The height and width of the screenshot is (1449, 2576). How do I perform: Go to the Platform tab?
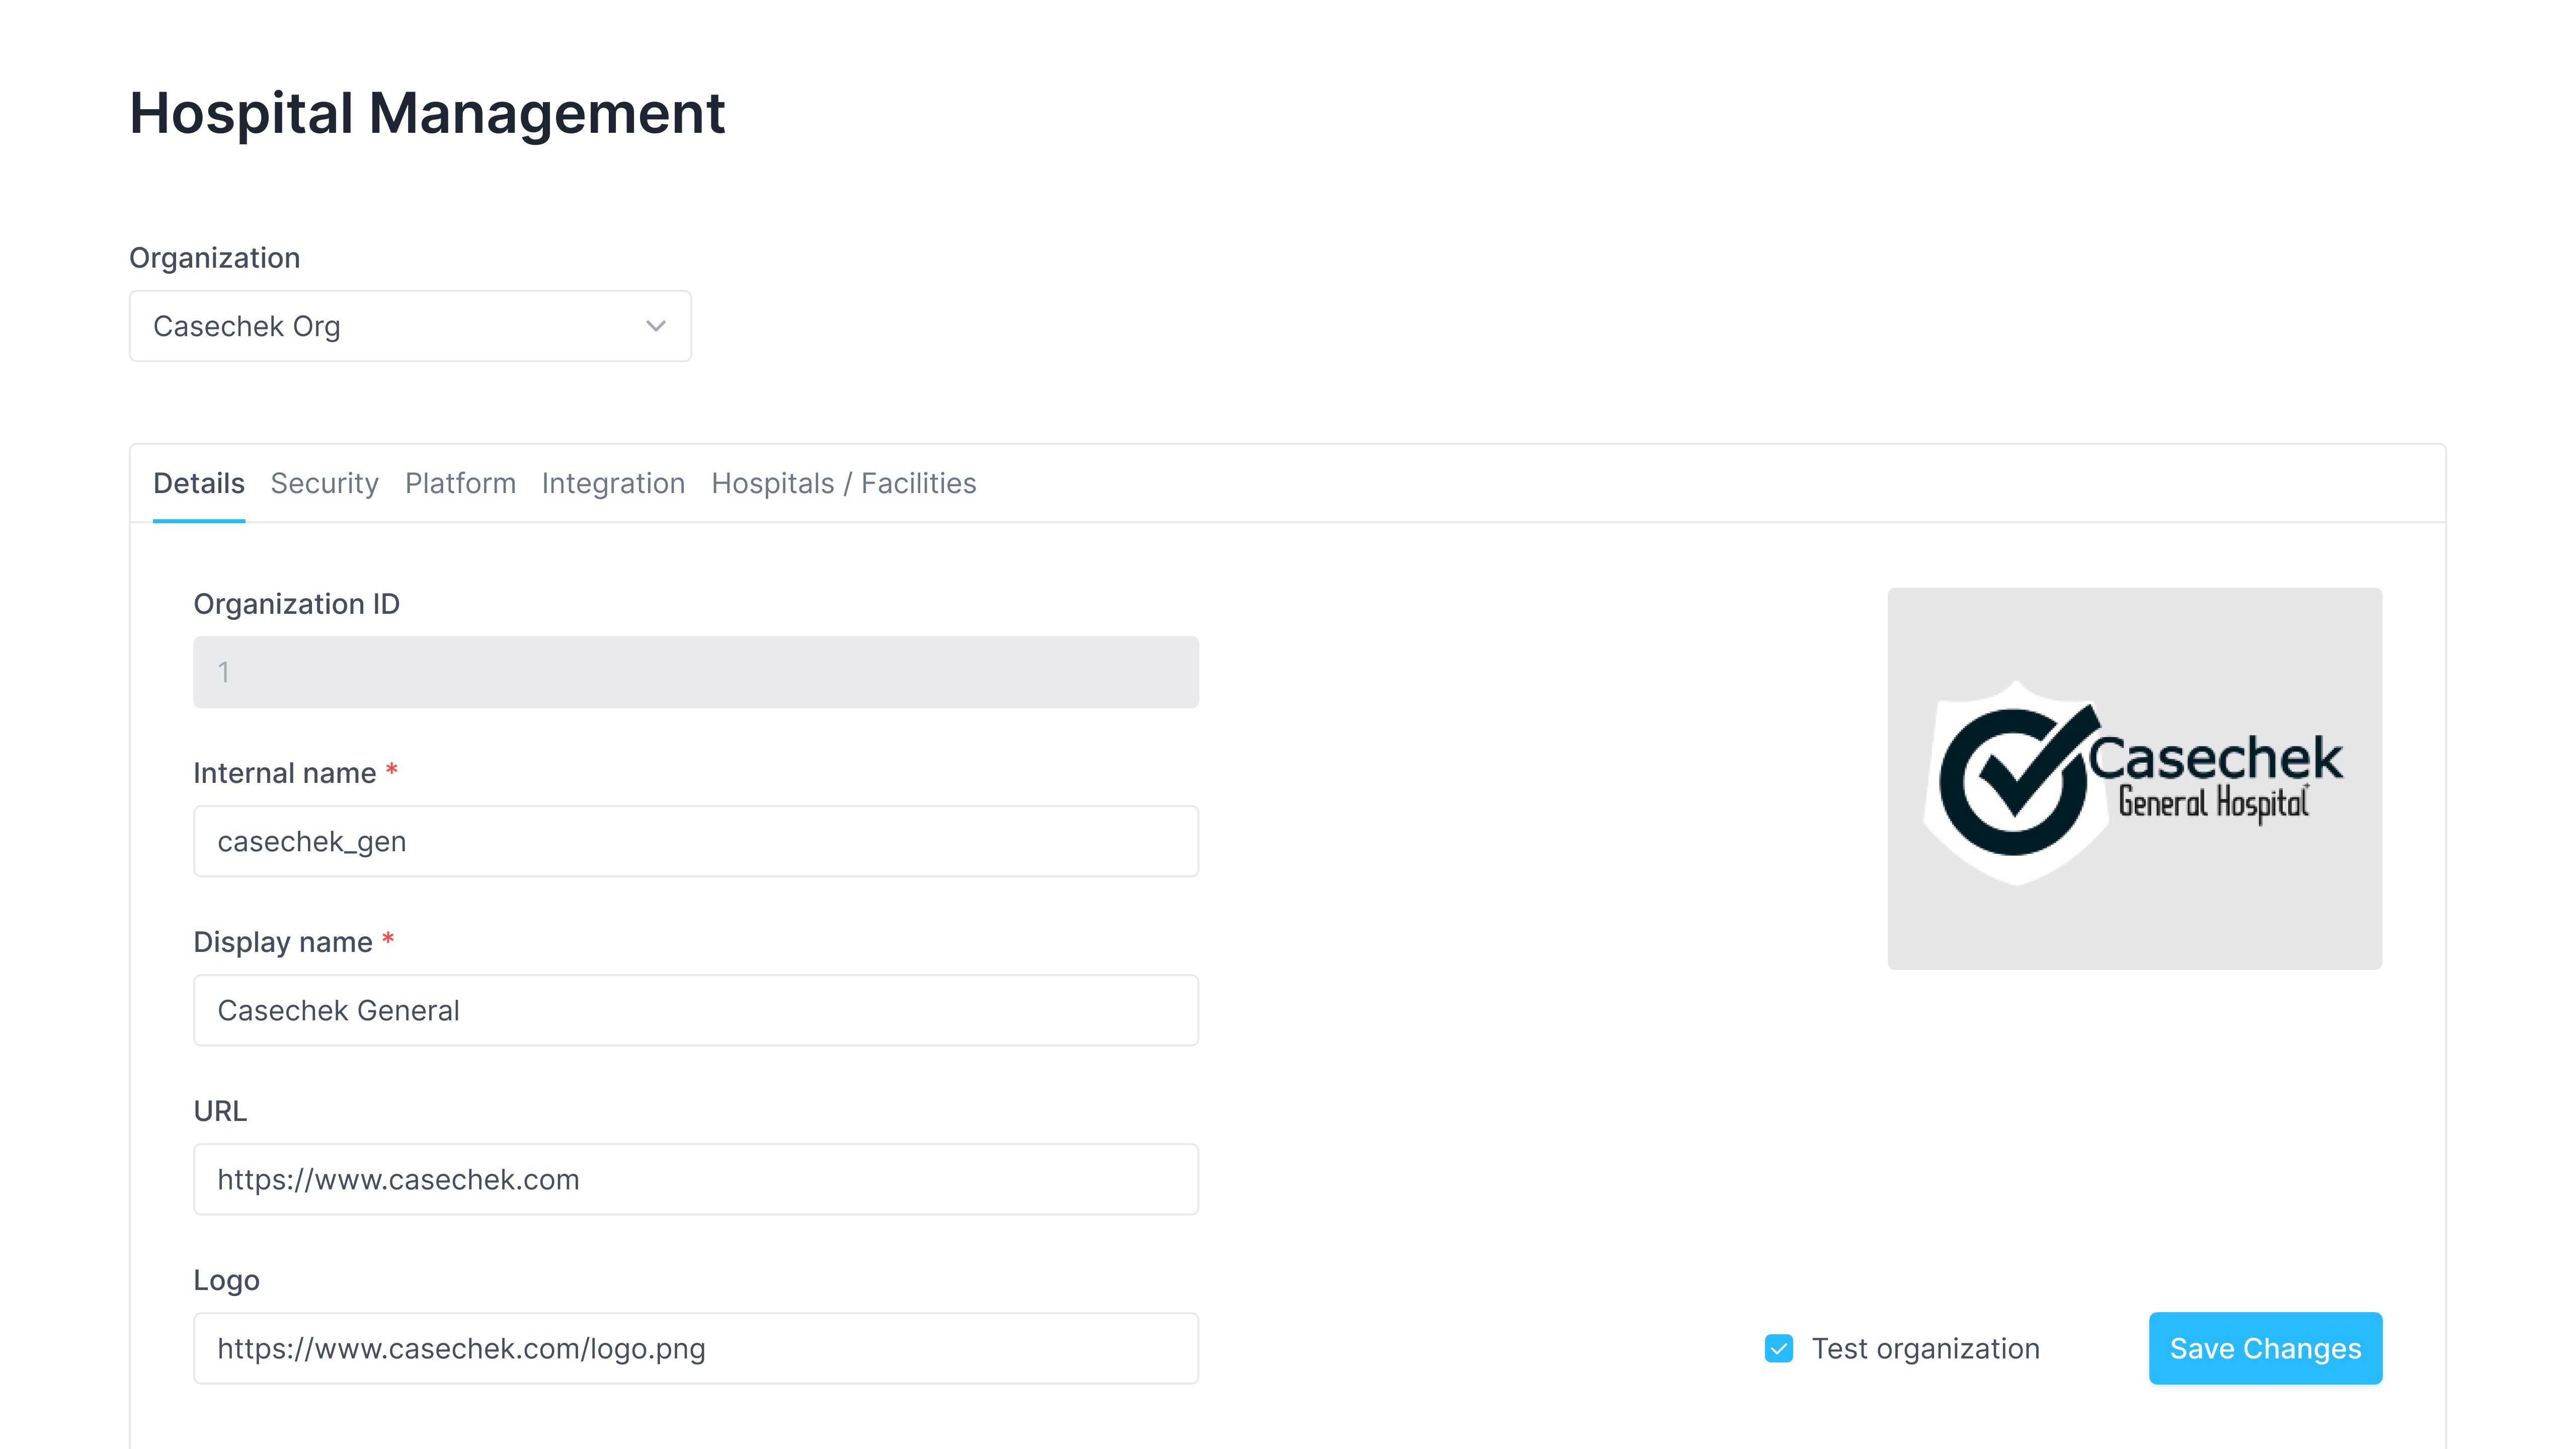460,484
